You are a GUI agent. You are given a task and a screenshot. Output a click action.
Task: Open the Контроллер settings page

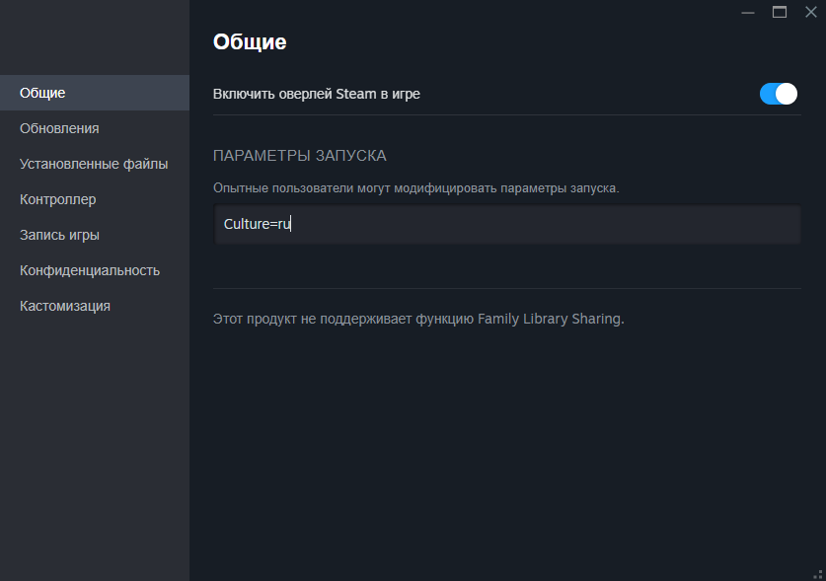[56, 198]
